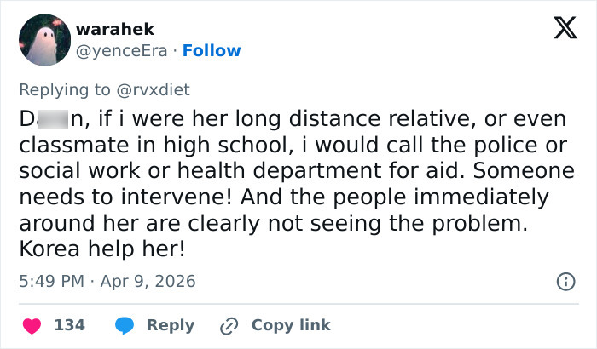Image resolution: width=597 pixels, height=349 pixels.
Task: Open warahek's ghost profile avatar
Action: (44, 39)
